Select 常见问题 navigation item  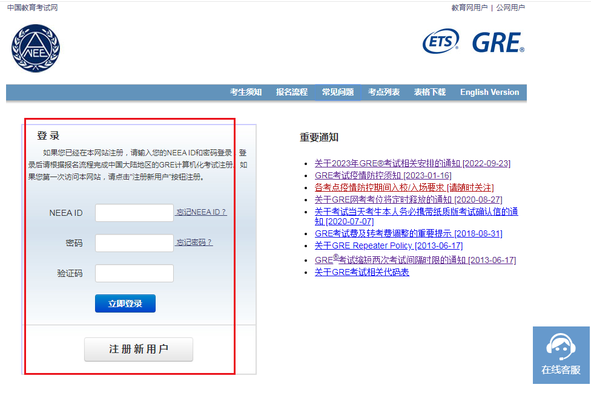coord(338,92)
